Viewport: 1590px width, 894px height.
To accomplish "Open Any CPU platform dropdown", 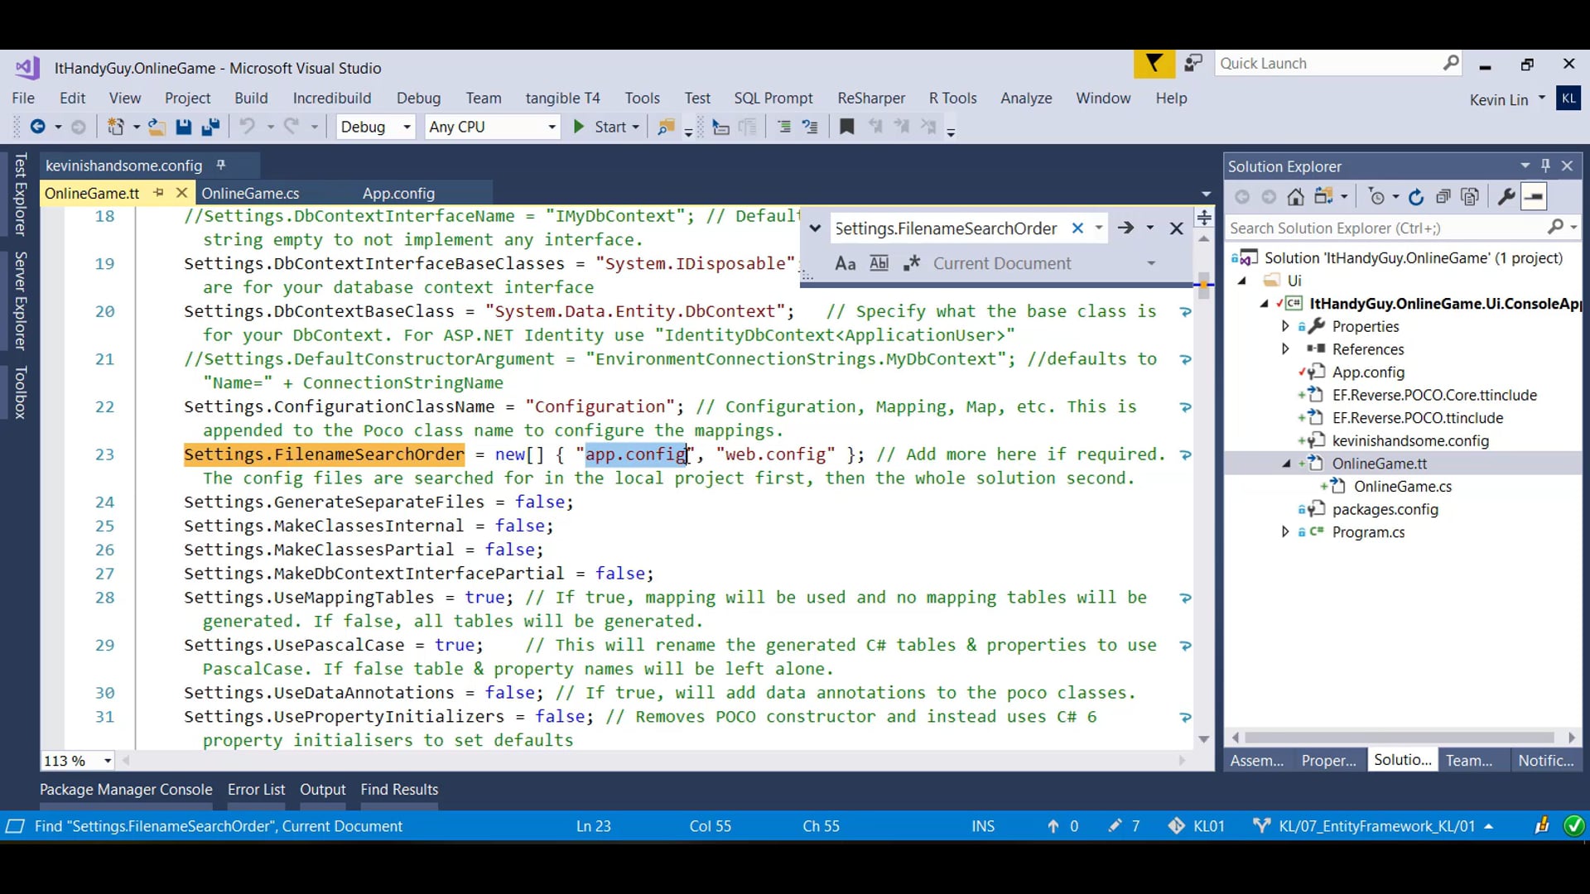I will point(552,127).
